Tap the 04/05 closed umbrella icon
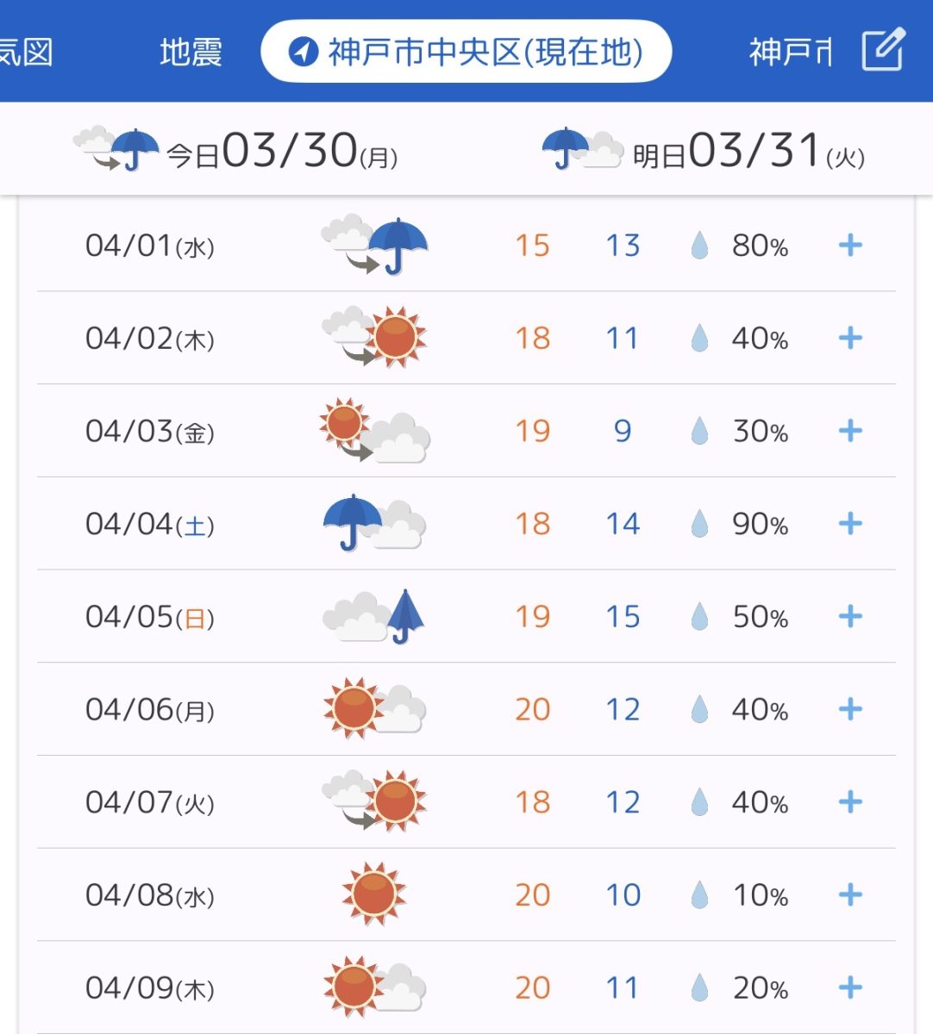 [x=404, y=616]
